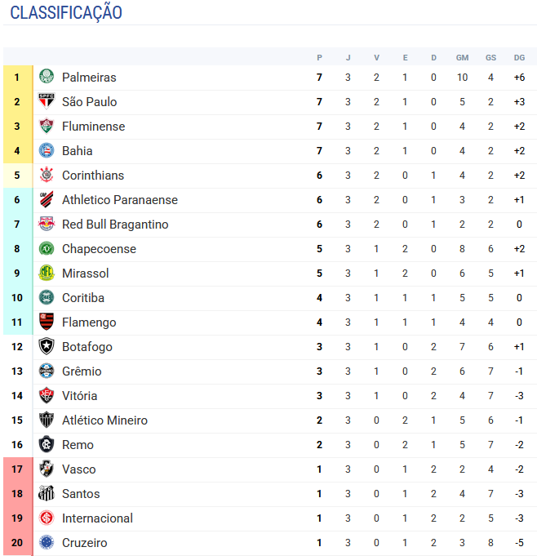Click the P points column header
The height and width of the screenshot is (556, 537).
[x=320, y=58]
